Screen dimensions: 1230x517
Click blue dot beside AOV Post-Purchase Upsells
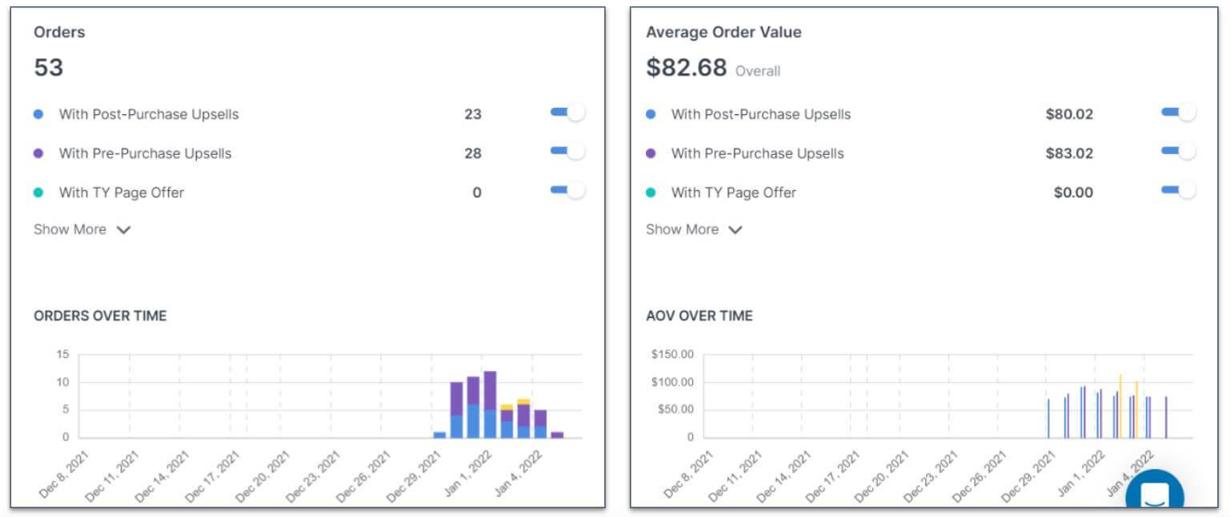pyautogui.click(x=651, y=114)
